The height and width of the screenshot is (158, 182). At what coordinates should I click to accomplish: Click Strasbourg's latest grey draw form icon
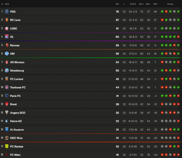(x=178, y=70)
